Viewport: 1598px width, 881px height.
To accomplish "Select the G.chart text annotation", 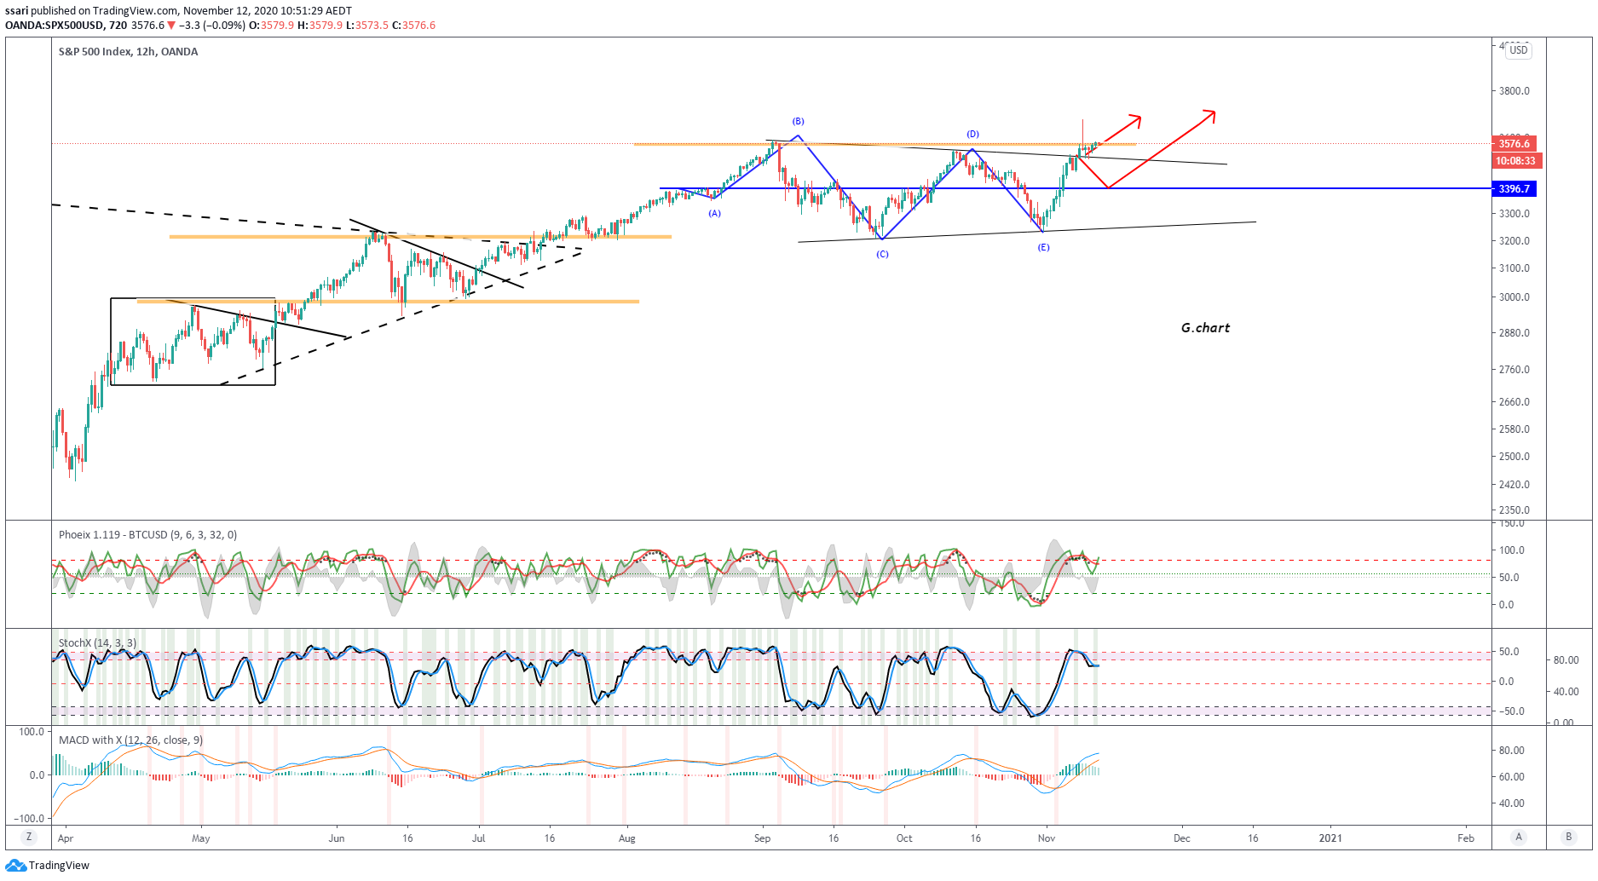I will point(1206,328).
